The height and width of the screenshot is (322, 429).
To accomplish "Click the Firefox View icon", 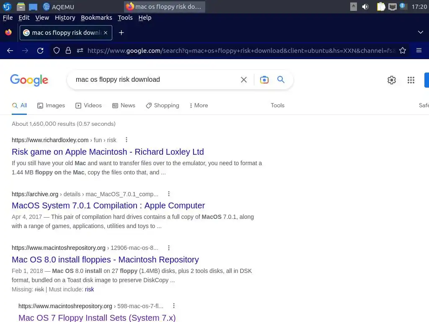I will point(8,32).
